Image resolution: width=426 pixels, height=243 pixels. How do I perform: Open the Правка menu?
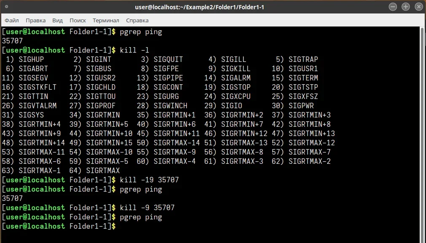tap(35, 20)
